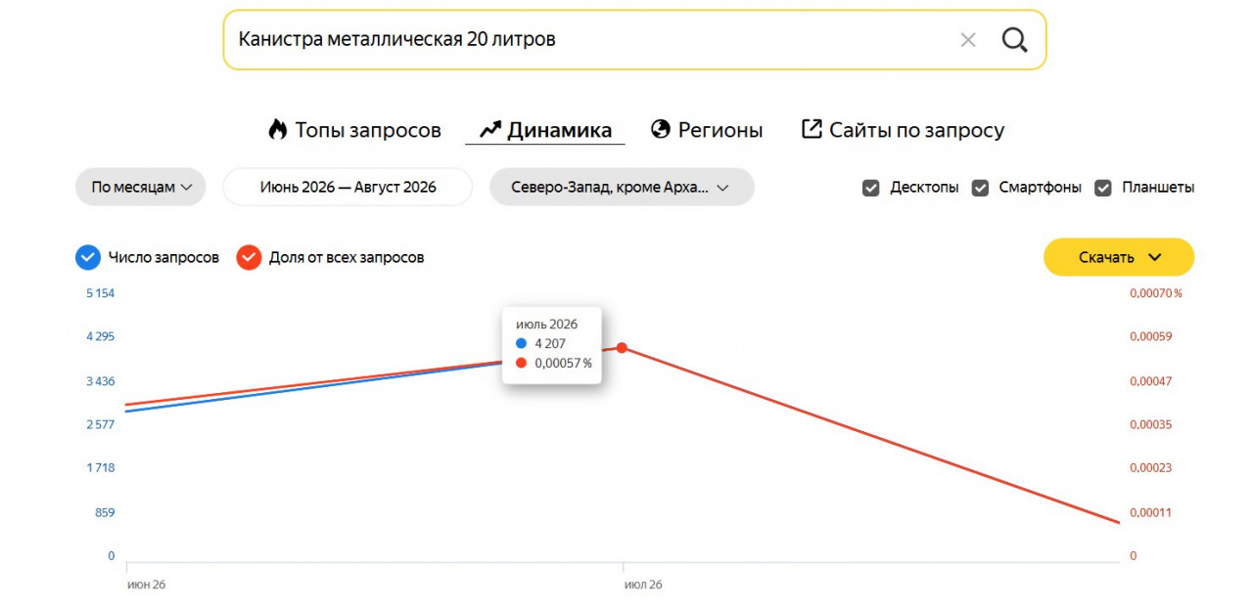Image resolution: width=1253 pixels, height=609 pixels.
Task: Clear the search query with X icon
Action: 968,40
